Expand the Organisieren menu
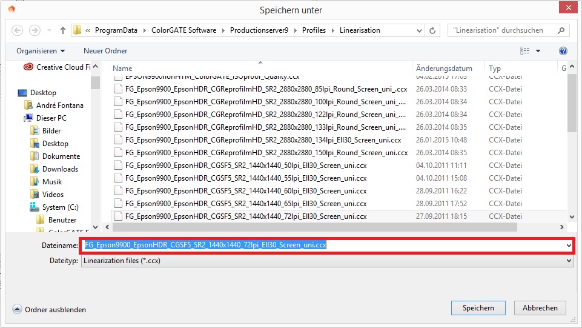This screenshot has width=582, height=328. pos(41,51)
